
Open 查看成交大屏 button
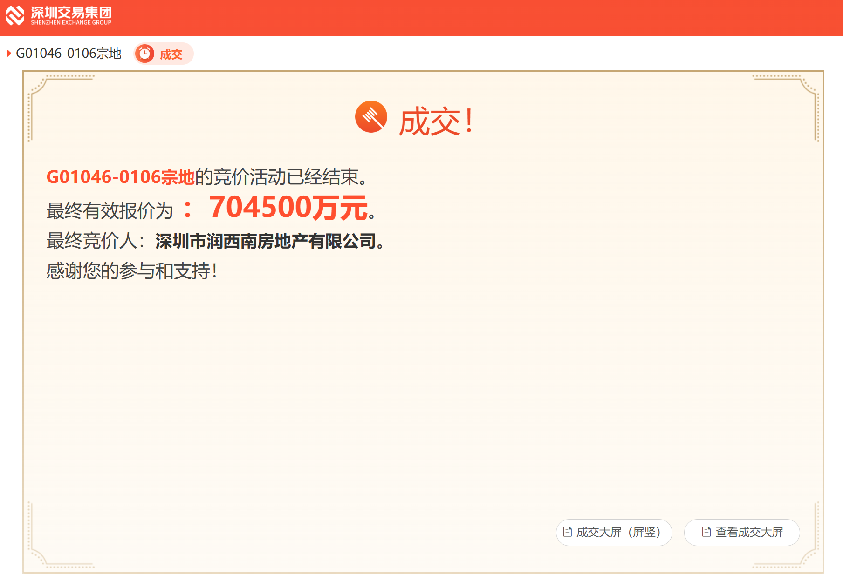coord(742,532)
